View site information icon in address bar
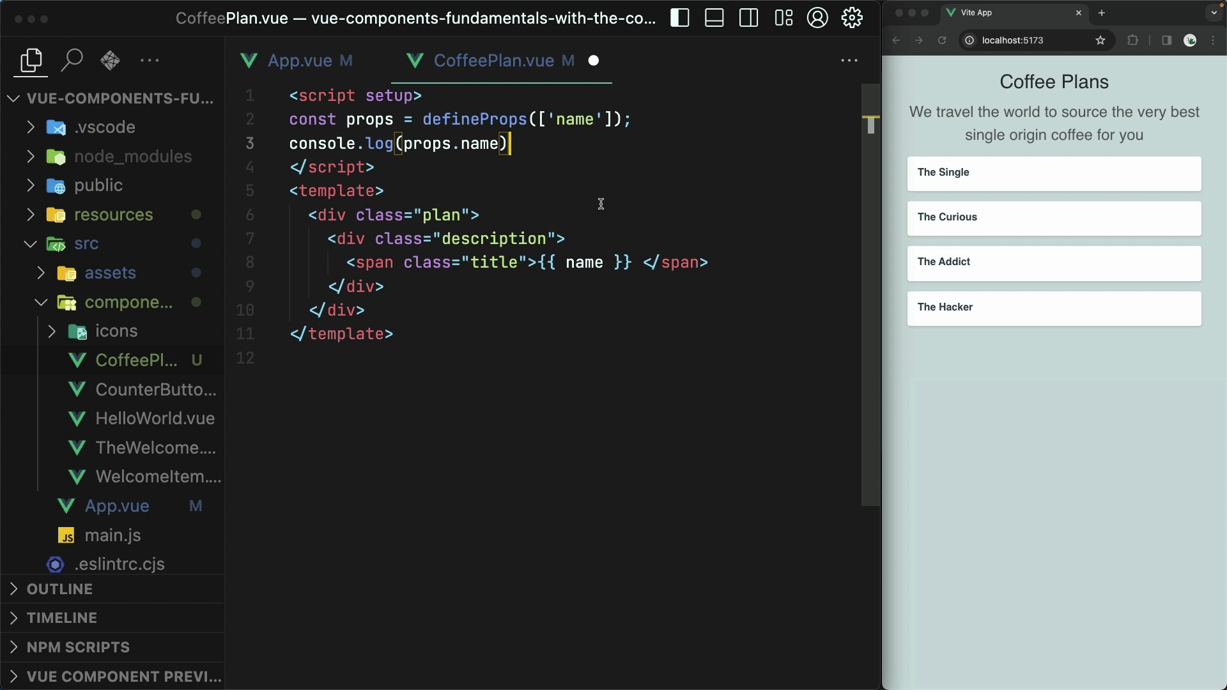Viewport: 1227px width, 690px height. pos(969,40)
